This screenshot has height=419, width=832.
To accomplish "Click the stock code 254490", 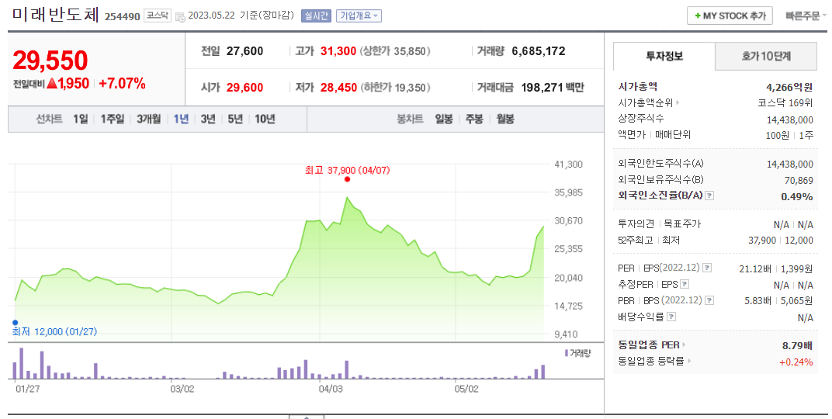I will tap(122, 16).
